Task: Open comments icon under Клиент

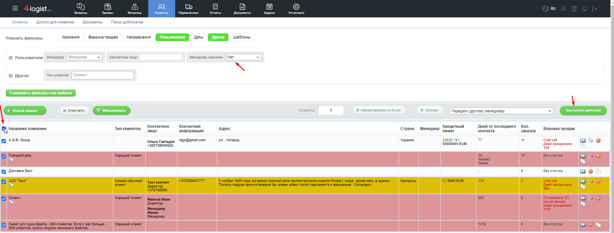Action: tap(11, 202)
